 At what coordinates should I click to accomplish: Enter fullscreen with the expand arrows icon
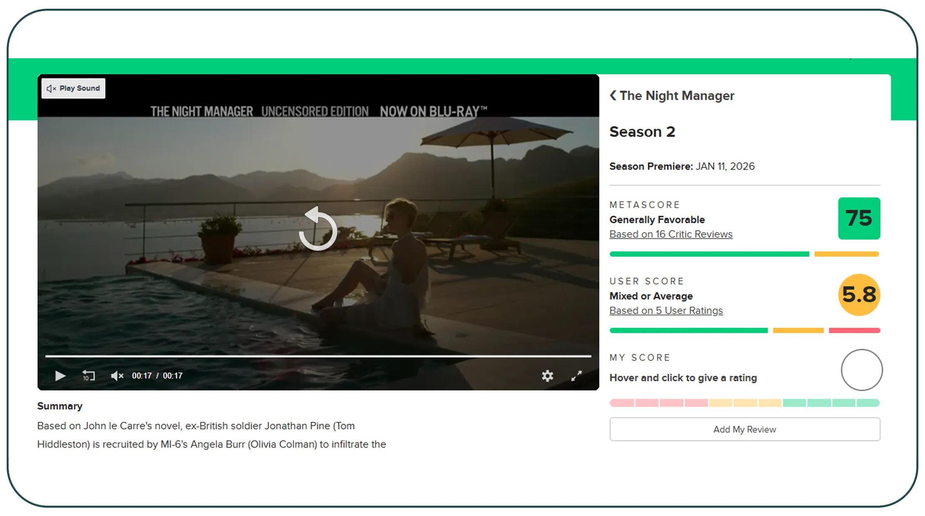(x=576, y=376)
